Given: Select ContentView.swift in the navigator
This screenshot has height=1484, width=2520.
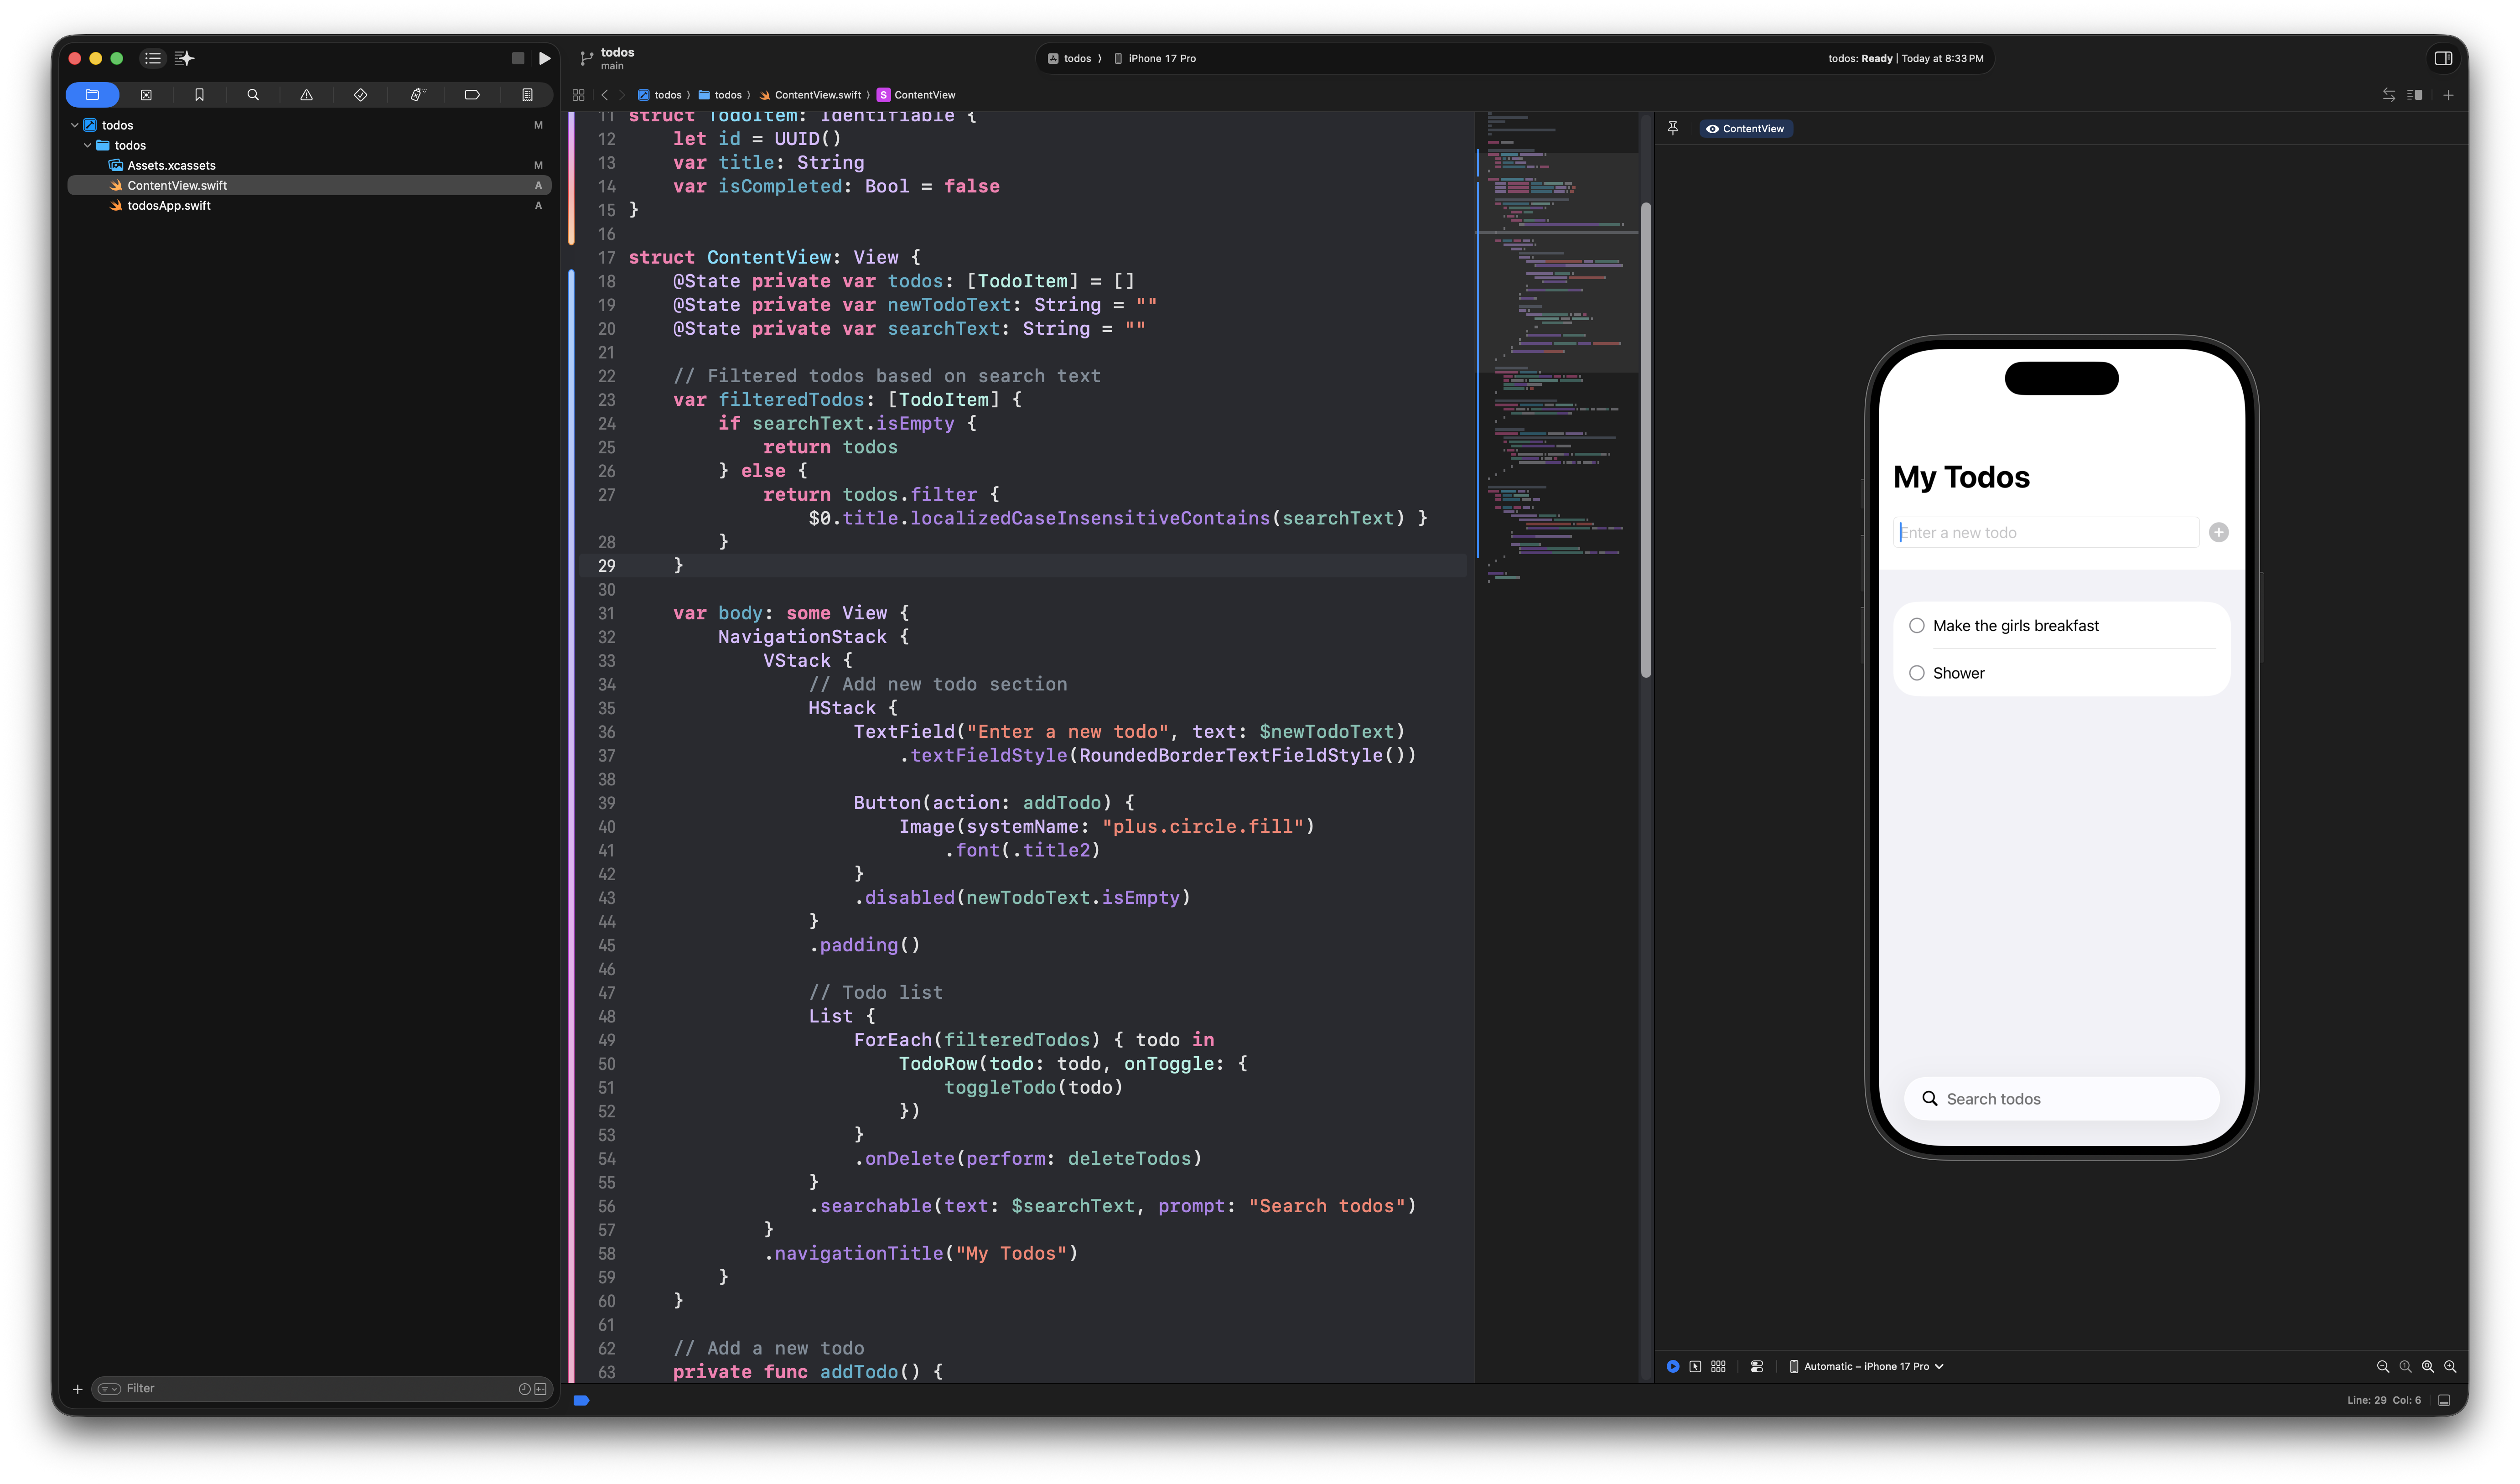Looking at the screenshot, I should click(309, 185).
